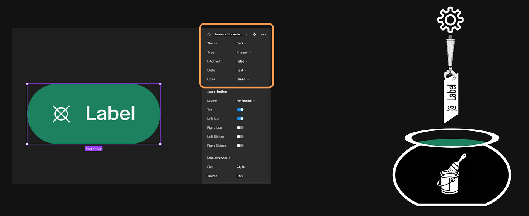Screen dimensions: 529x216
Task: Click the IsActive? property label
Action: 214,61
